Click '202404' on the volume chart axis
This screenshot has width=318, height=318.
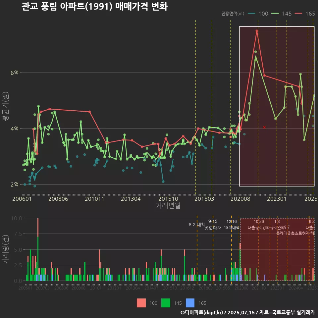296,288
